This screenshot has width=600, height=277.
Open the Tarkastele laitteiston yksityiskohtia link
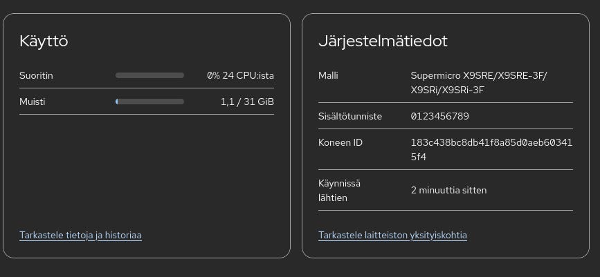pyautogui.click(x=392, y=236)
